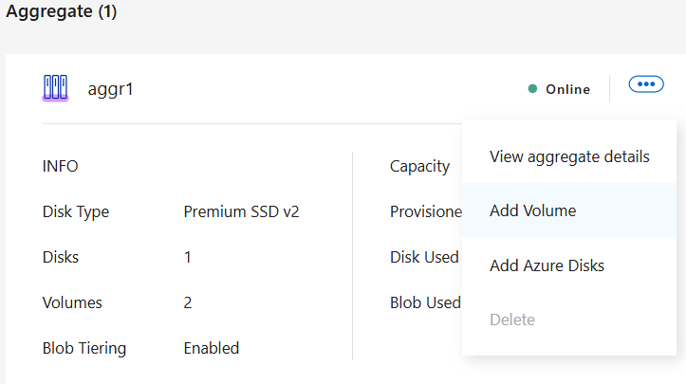The width and height of the screenshot is (686, 384).
Task: Click the Online status label
Action: pos(567,90)
